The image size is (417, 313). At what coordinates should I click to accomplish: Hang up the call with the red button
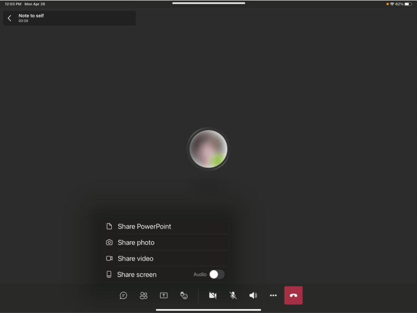(x=293, y=295)
